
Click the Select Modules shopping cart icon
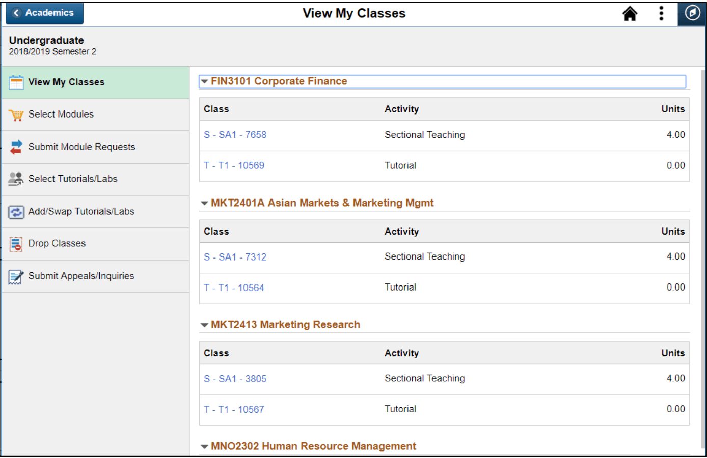click(17, 114)
